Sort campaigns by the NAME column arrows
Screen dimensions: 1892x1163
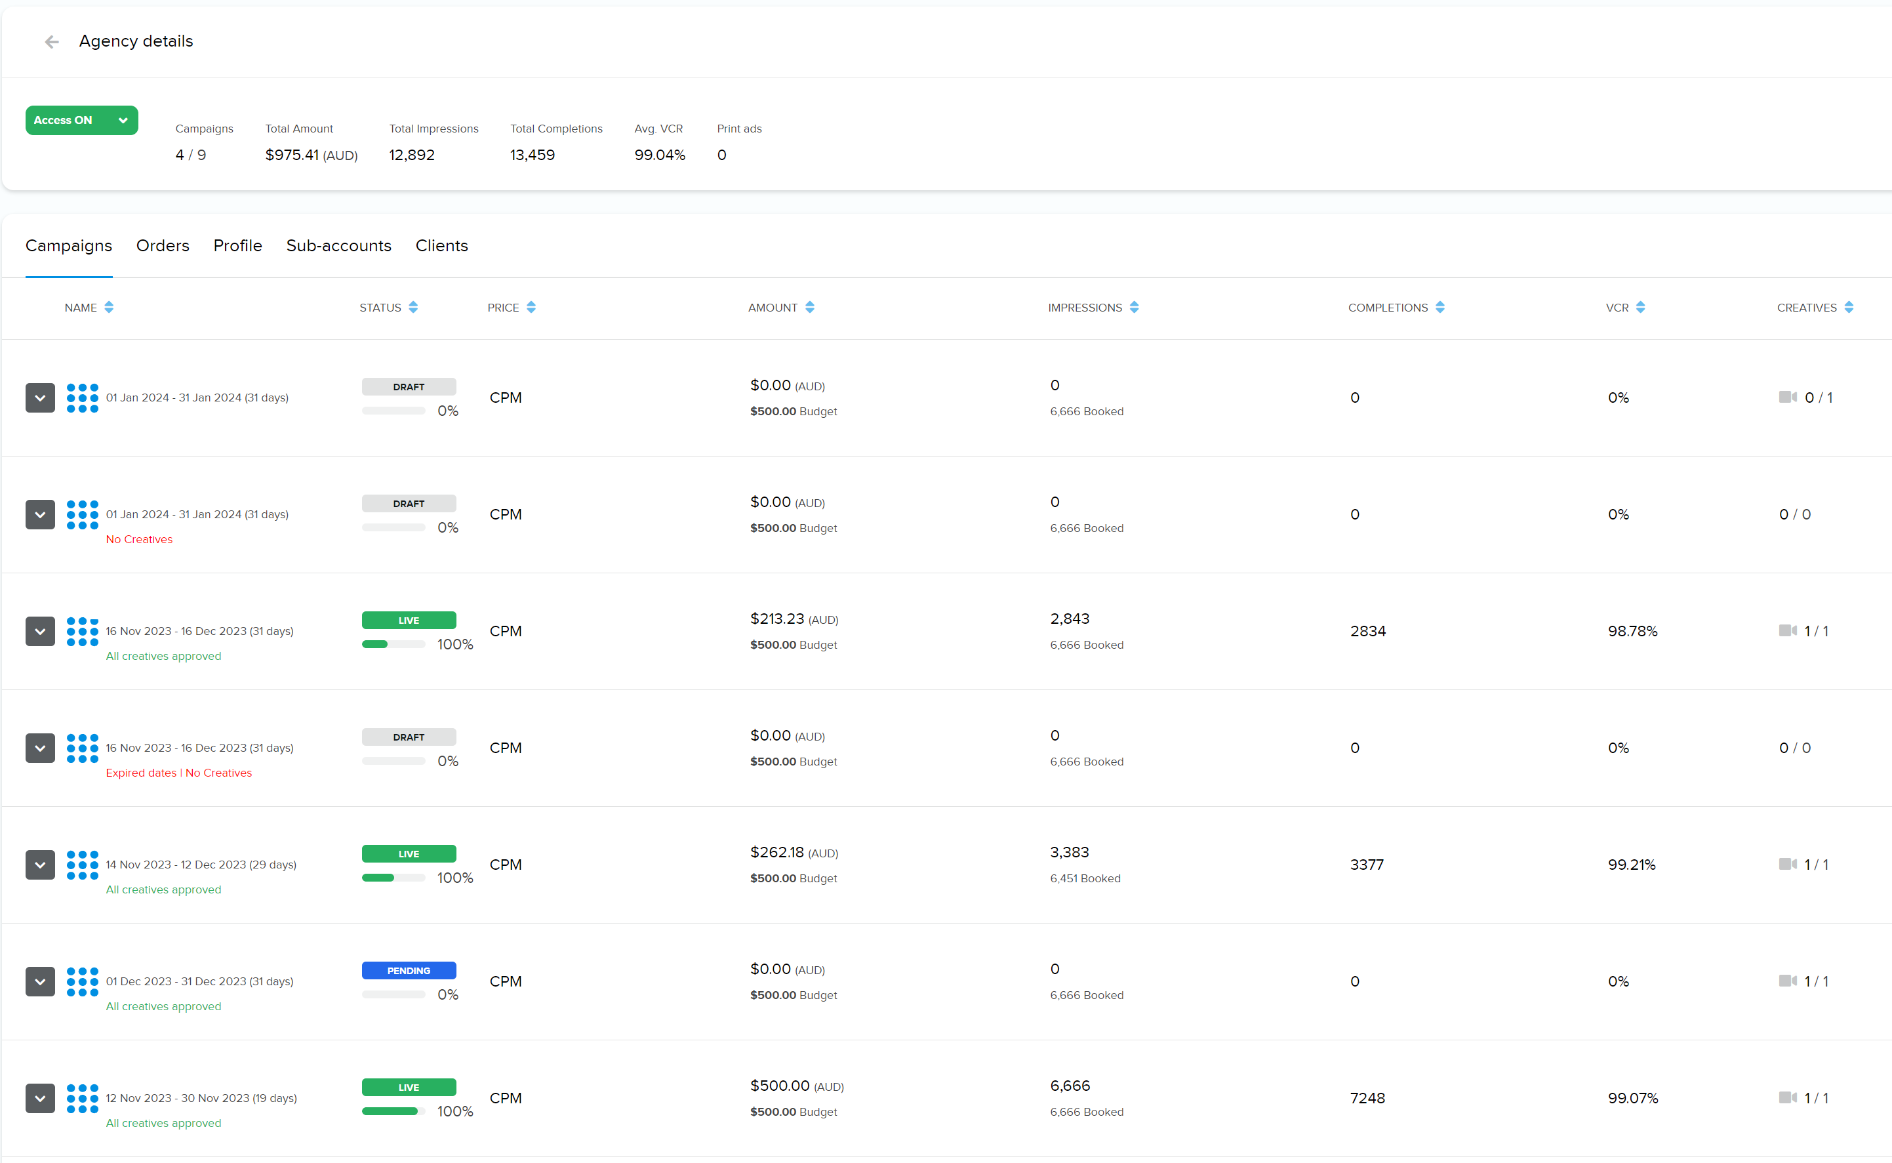[x=108, y=308]
